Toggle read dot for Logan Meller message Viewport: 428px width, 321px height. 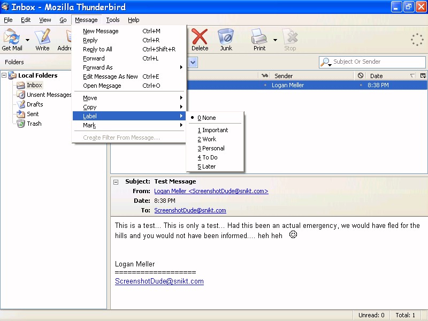click(265, 85)
